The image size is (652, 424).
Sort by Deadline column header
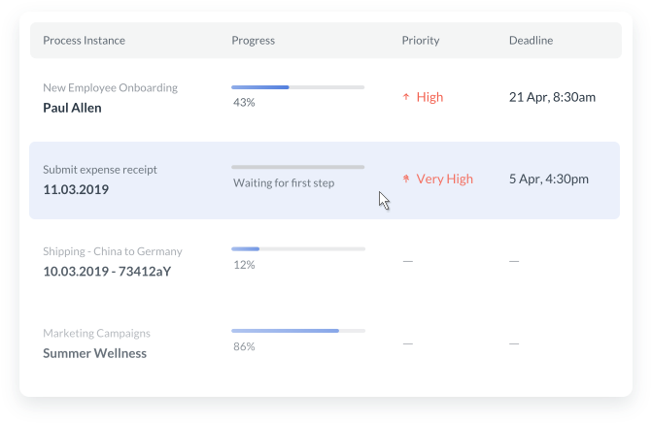click(x=531, y=41)
